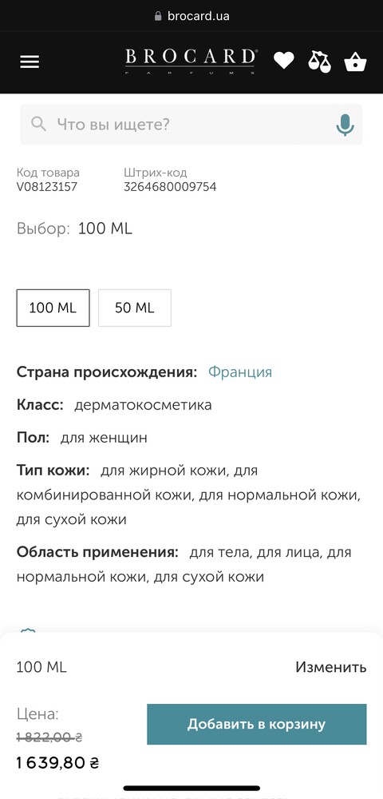The height and width of the screenshot is (799, 383).
Task: Select the 100 ML volume option
Action: click(x=53, y=308)
